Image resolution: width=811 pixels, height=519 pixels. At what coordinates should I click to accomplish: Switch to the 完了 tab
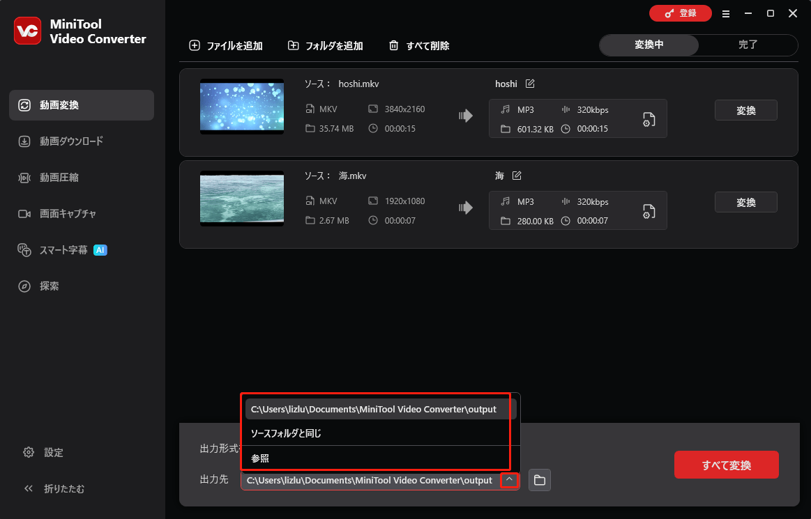(748, 44)
